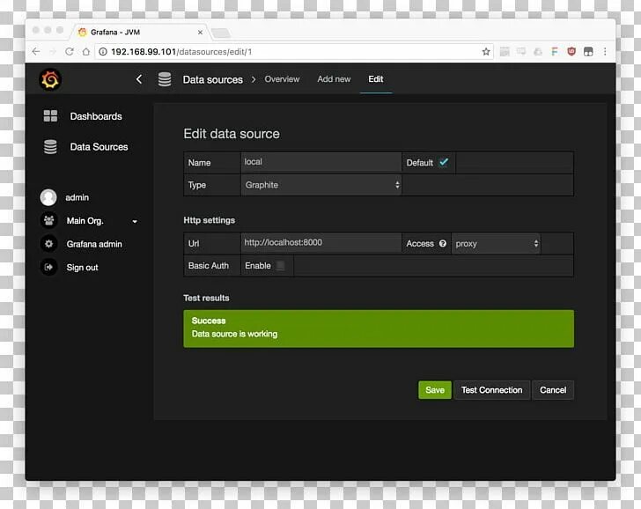Select the Edit tab

(376, 79)
